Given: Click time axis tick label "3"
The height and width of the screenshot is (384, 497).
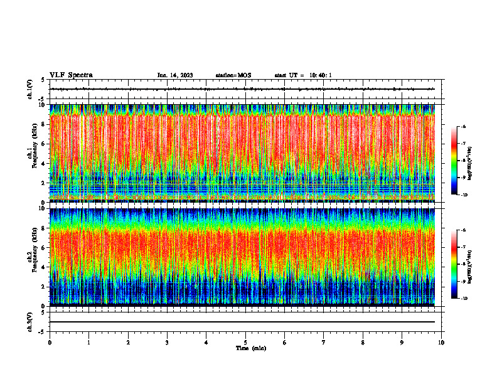Looking at the screenshot, I should coord(167,343).
